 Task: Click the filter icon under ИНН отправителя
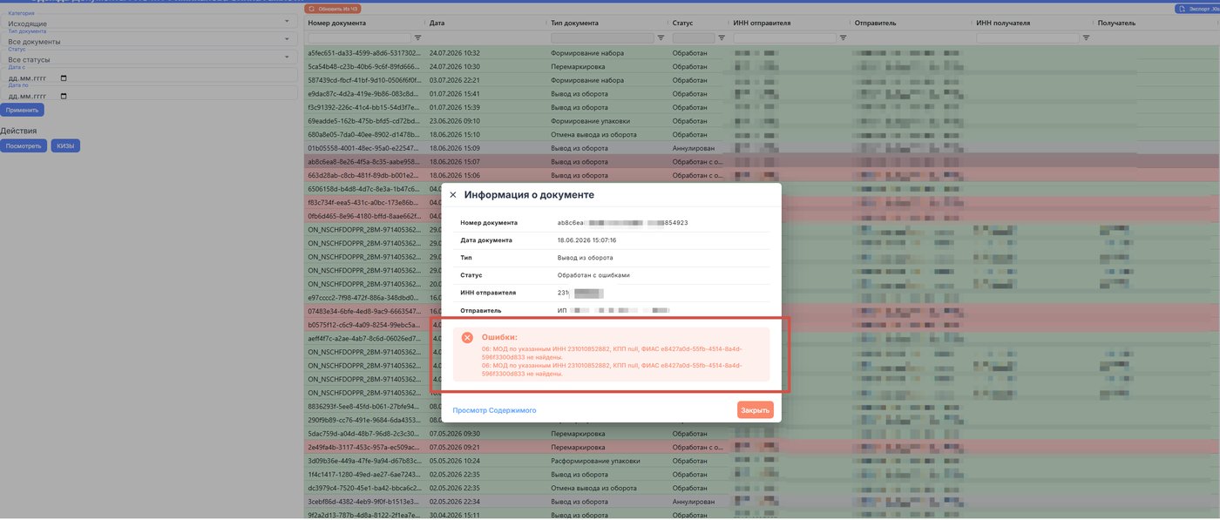[843, 37]
